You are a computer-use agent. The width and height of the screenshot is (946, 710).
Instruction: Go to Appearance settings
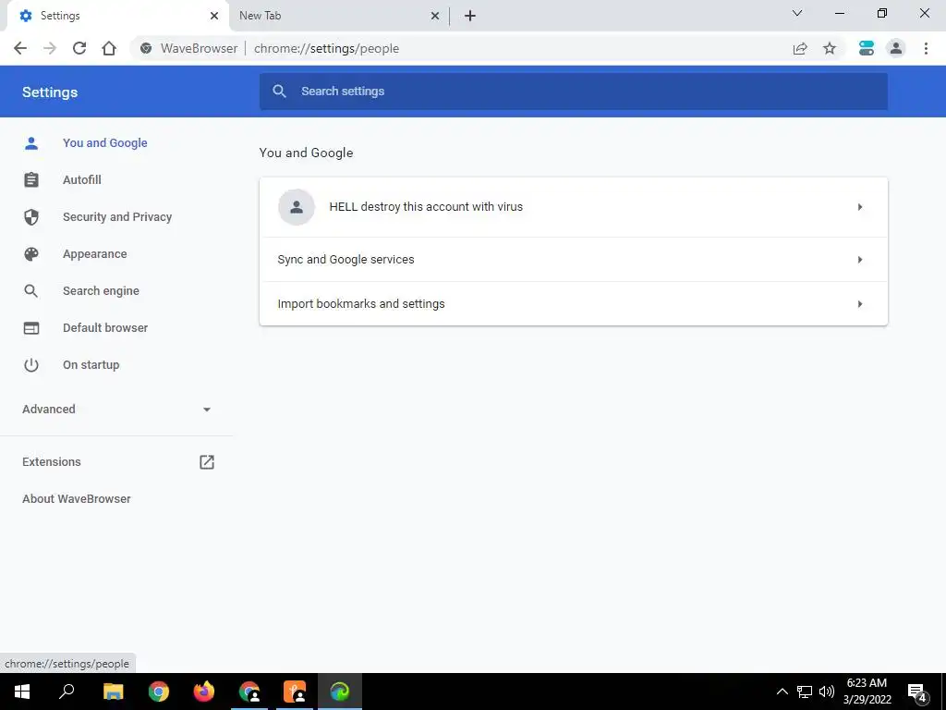click(95, 254)
